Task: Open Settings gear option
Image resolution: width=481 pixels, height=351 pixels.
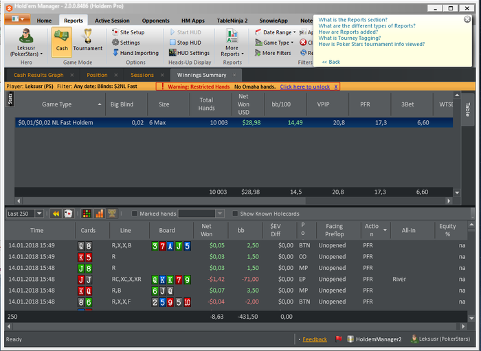Action: click(126, 43)
